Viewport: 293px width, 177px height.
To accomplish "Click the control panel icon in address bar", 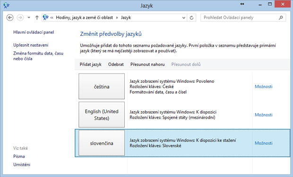I will [45, 17].
